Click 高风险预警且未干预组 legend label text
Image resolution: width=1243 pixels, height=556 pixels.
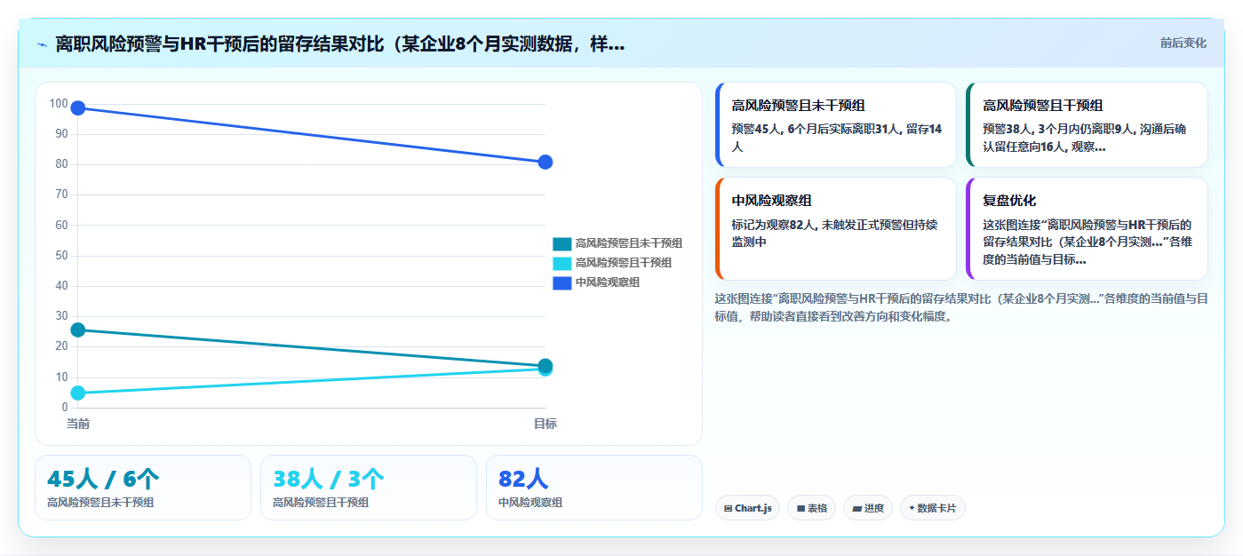click(629, 243)
